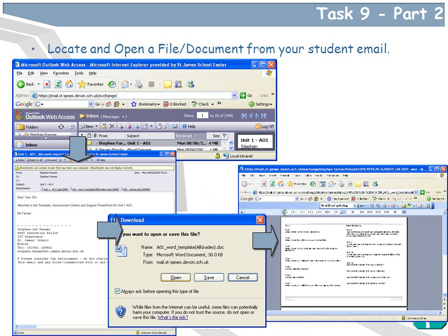This screenshot has width=448, height=336.
Task: Open Address Book icon in Outlook Web Access toolbar
Action: (x=175, y=126)
